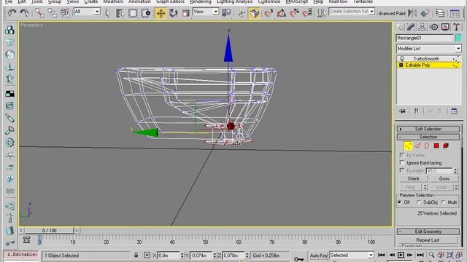Open the Modifiers menu
Screen dimensions: 467x262
tap(113, 1)
